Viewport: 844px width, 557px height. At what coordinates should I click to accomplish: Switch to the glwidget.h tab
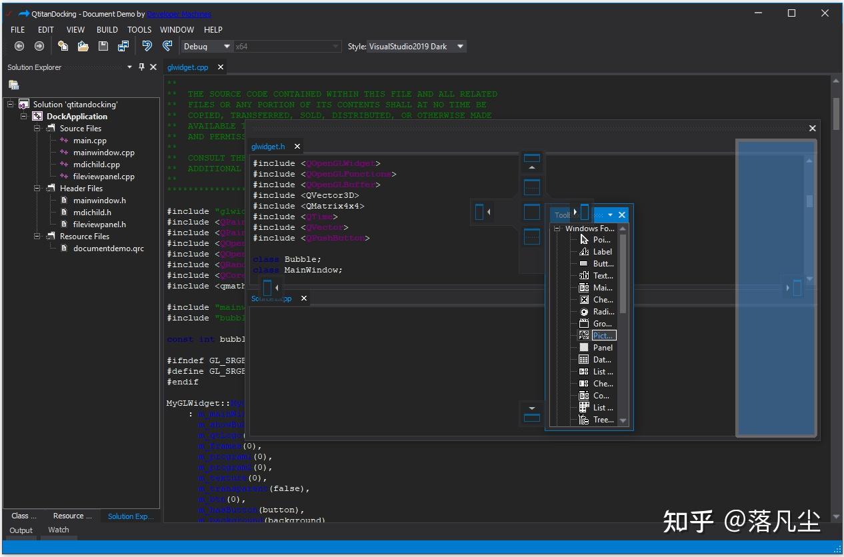pos(269,146)
